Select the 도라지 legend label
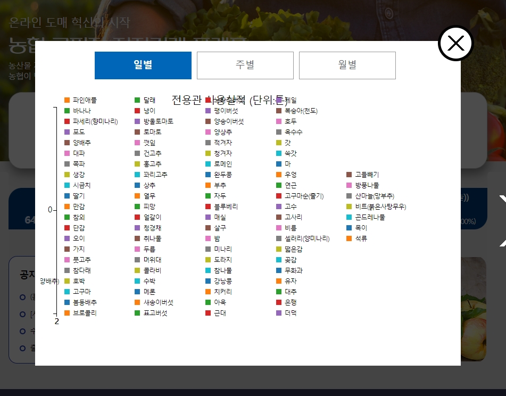Image resolution: width=506 pixels, height=396 pixels. coord(223,260)
